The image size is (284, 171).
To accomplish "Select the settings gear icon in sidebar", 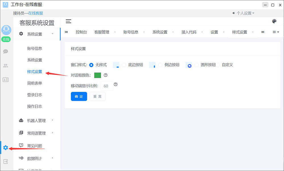I will click(6, 148).
